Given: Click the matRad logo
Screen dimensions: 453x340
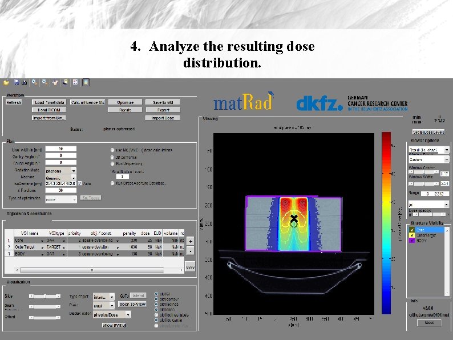Looking at the screenshot, I should coord(244,101).
